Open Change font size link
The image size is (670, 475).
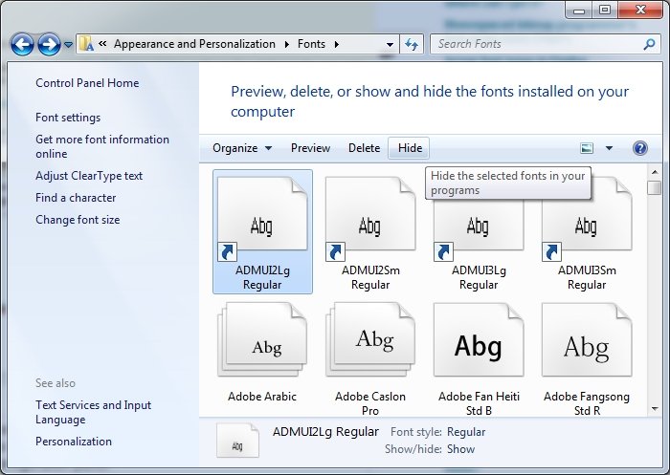(x=78, y=220)
